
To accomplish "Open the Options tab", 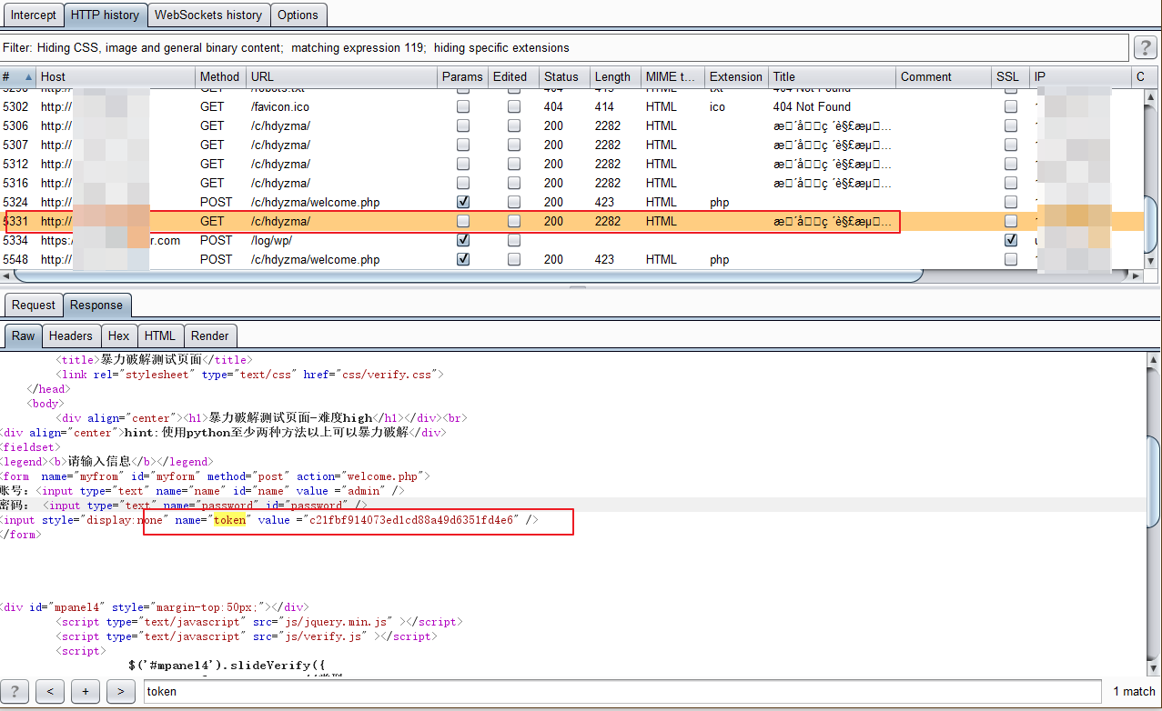I will (x=298, y=15).
